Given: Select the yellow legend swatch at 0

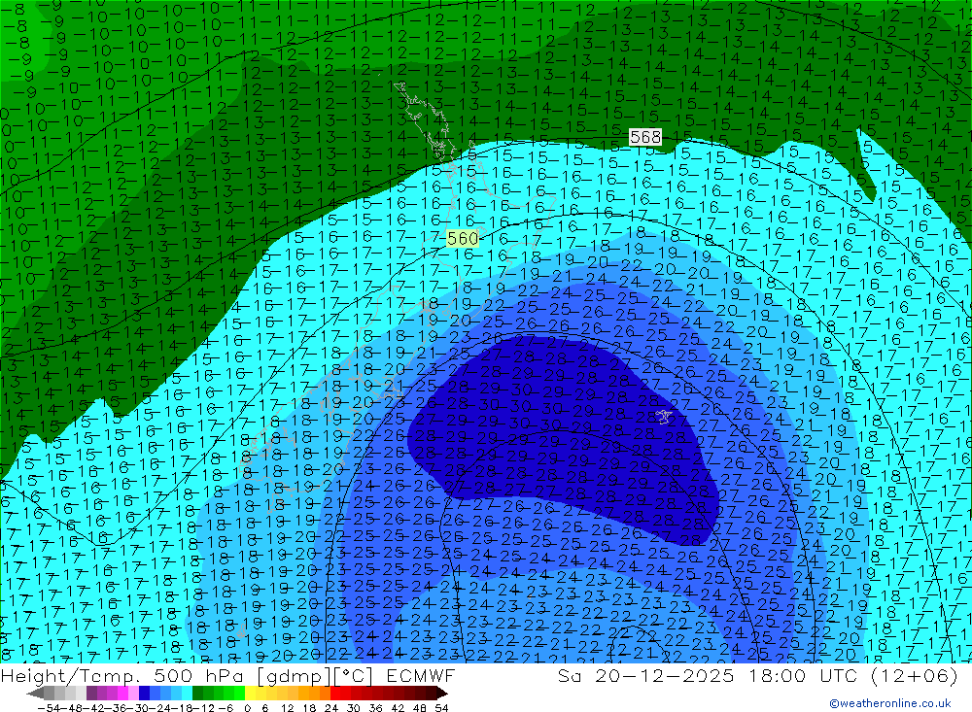Looking at the screenshot, I should 250,693.
